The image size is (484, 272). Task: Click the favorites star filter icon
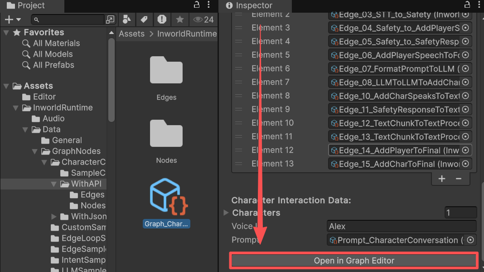pos(179,19)
